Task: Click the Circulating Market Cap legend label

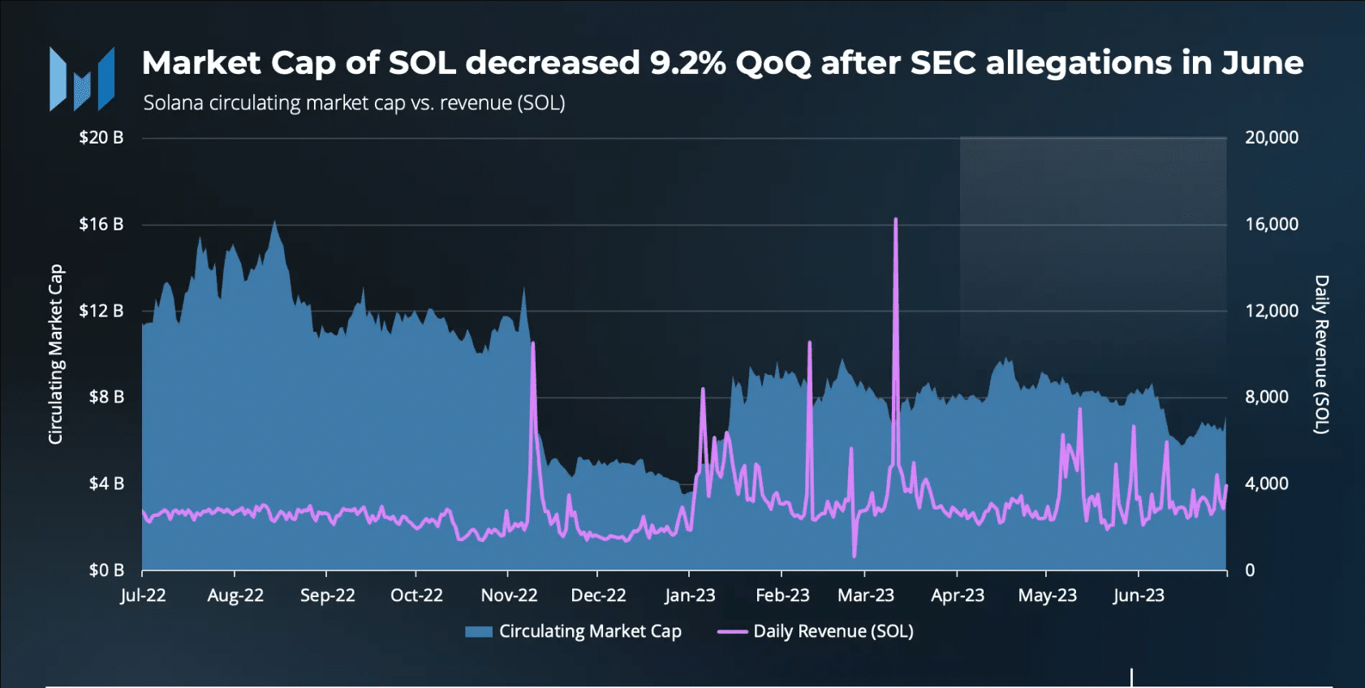Action: point(590,631)
